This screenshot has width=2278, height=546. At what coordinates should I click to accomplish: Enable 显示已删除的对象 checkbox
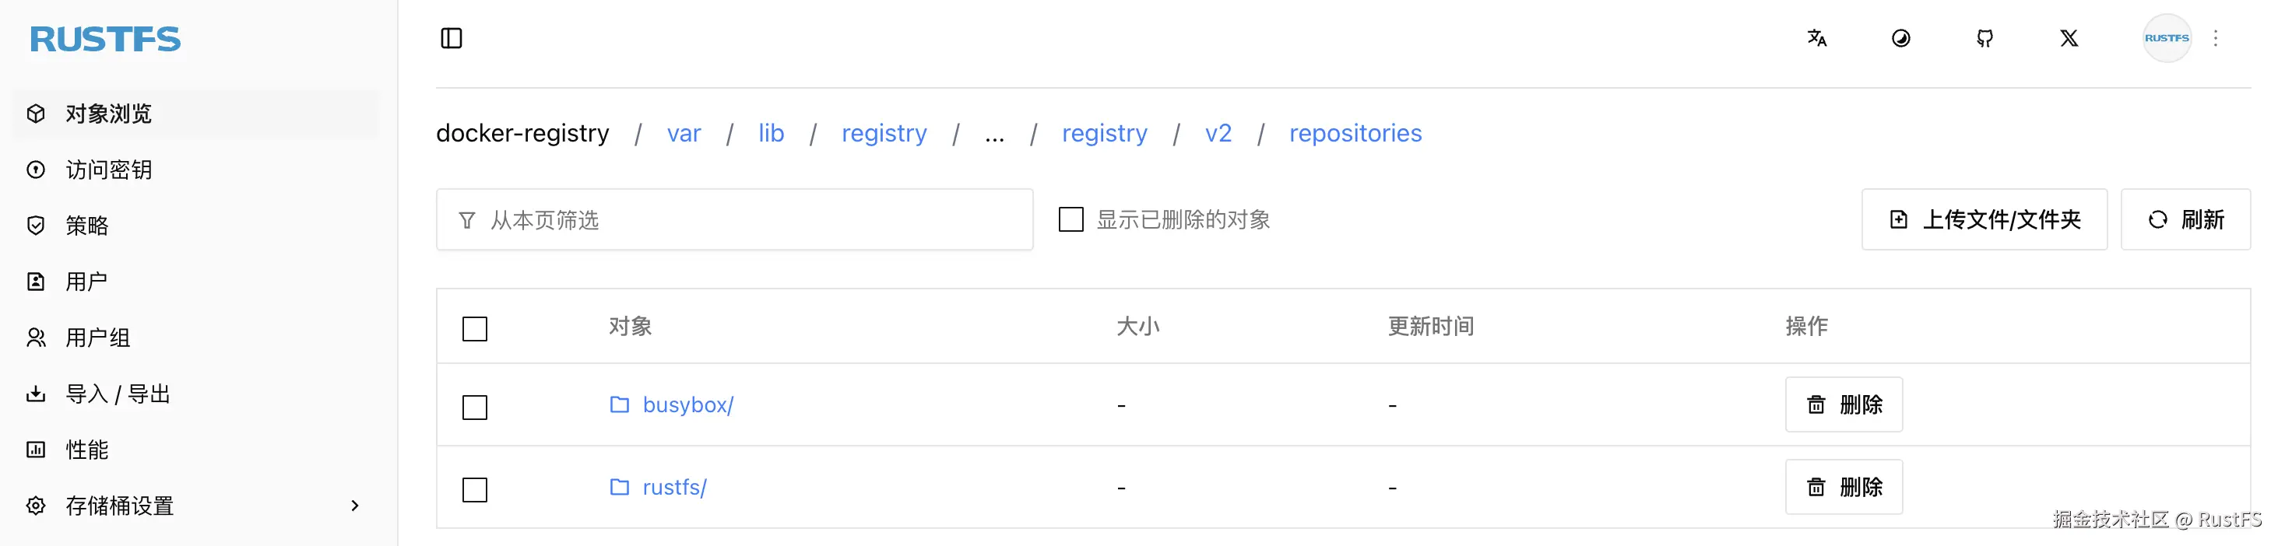tap(1071, 219)
